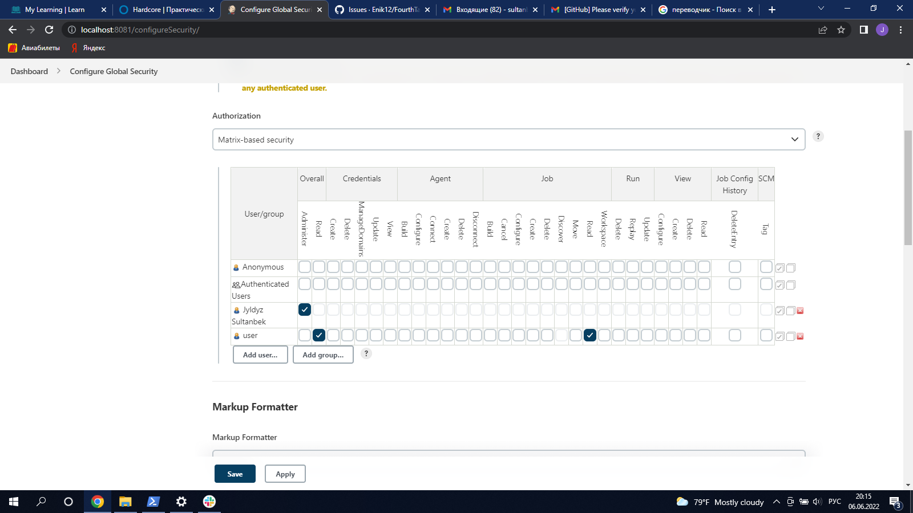Viewport: 913px width, 513px height.
Task: Bookmark this page with the star icon
Action: [x=841, y=30]
